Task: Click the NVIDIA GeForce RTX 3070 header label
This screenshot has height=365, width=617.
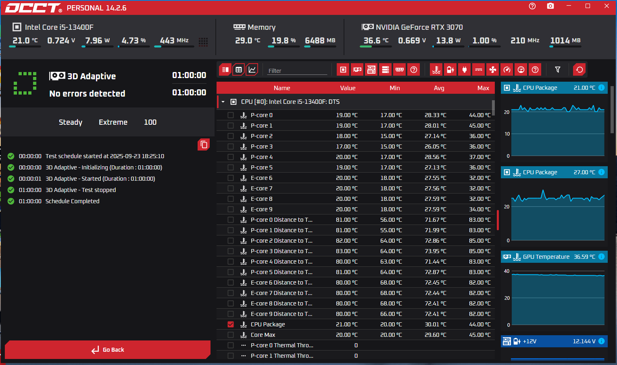Action: coord(419,27)
